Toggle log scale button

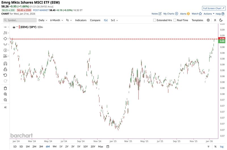tap(222, 147)
